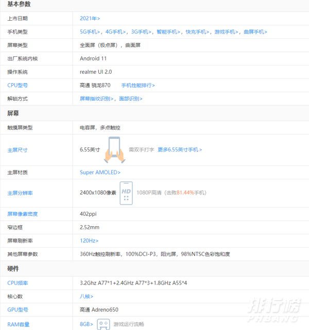This screenshot has height=330, width=309.
Task: Open 手机性能排行 ranking link
Action: tap(138, 85)
